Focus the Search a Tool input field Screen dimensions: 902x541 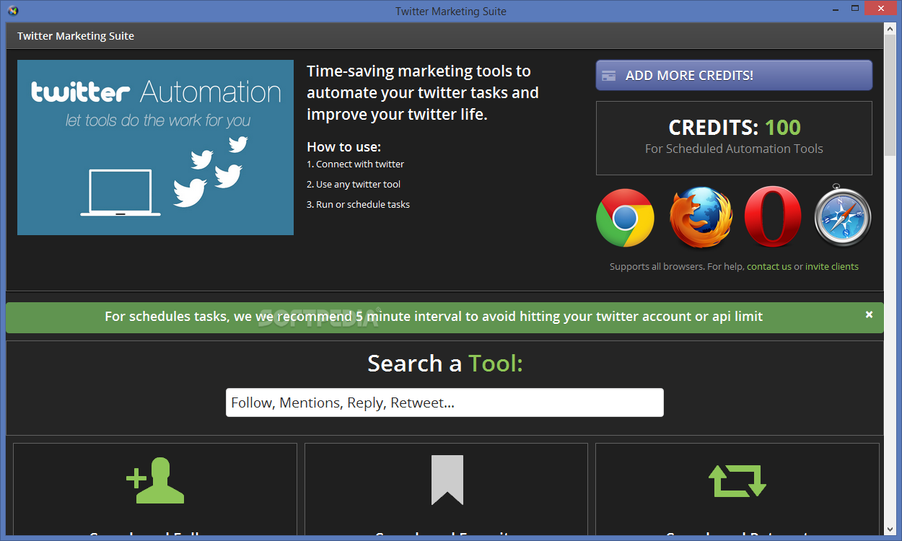(x=445, y=403)
